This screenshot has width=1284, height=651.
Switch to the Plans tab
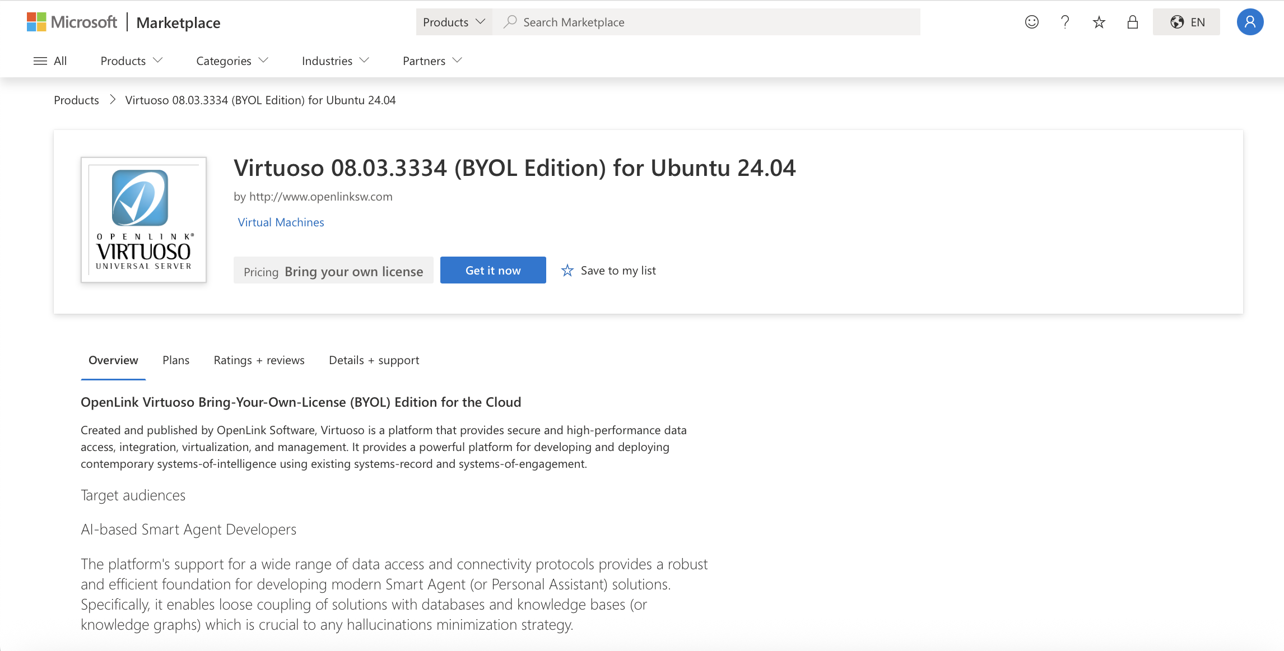coord(176,360)
